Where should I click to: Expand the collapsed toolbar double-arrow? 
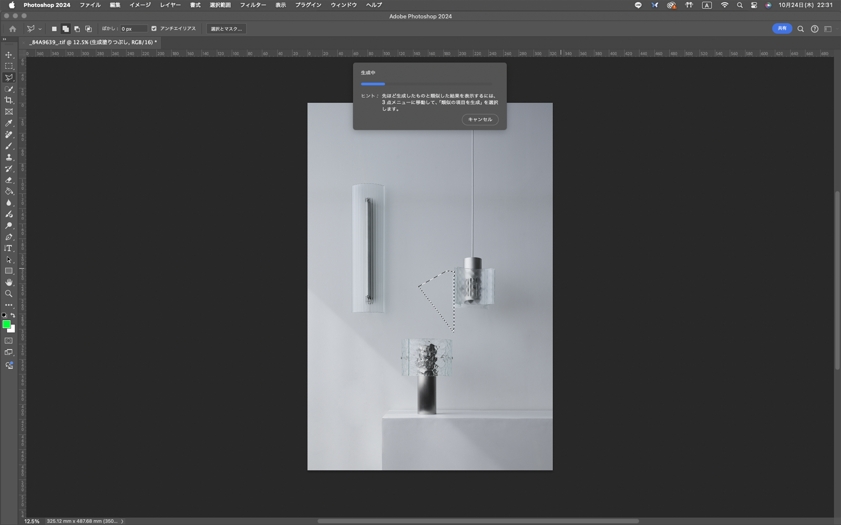click(x=4, y=39)
